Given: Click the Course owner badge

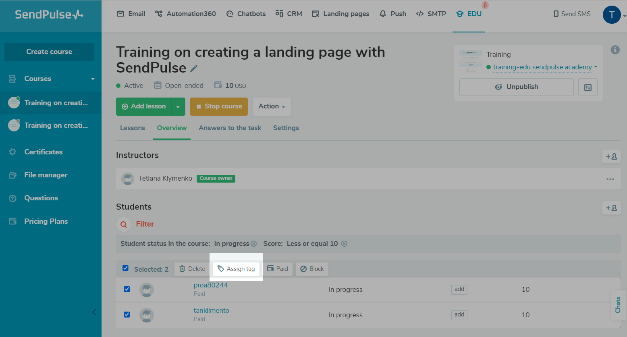Looking at the screenshot, I should pyautogui.click(x=216, y=179).
